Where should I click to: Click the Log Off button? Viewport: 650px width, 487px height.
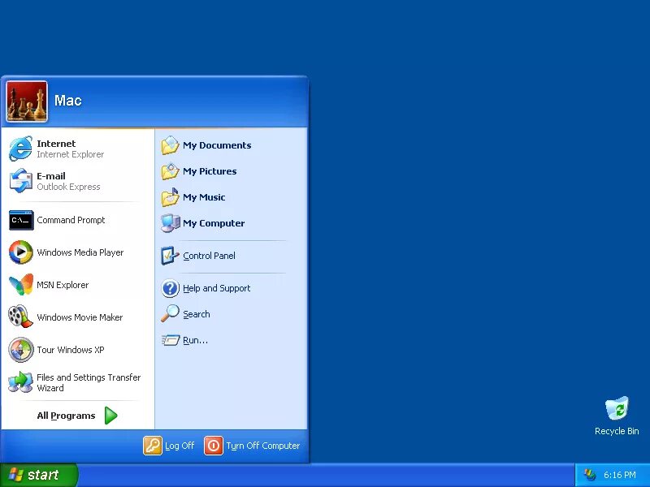pos(169,446)
